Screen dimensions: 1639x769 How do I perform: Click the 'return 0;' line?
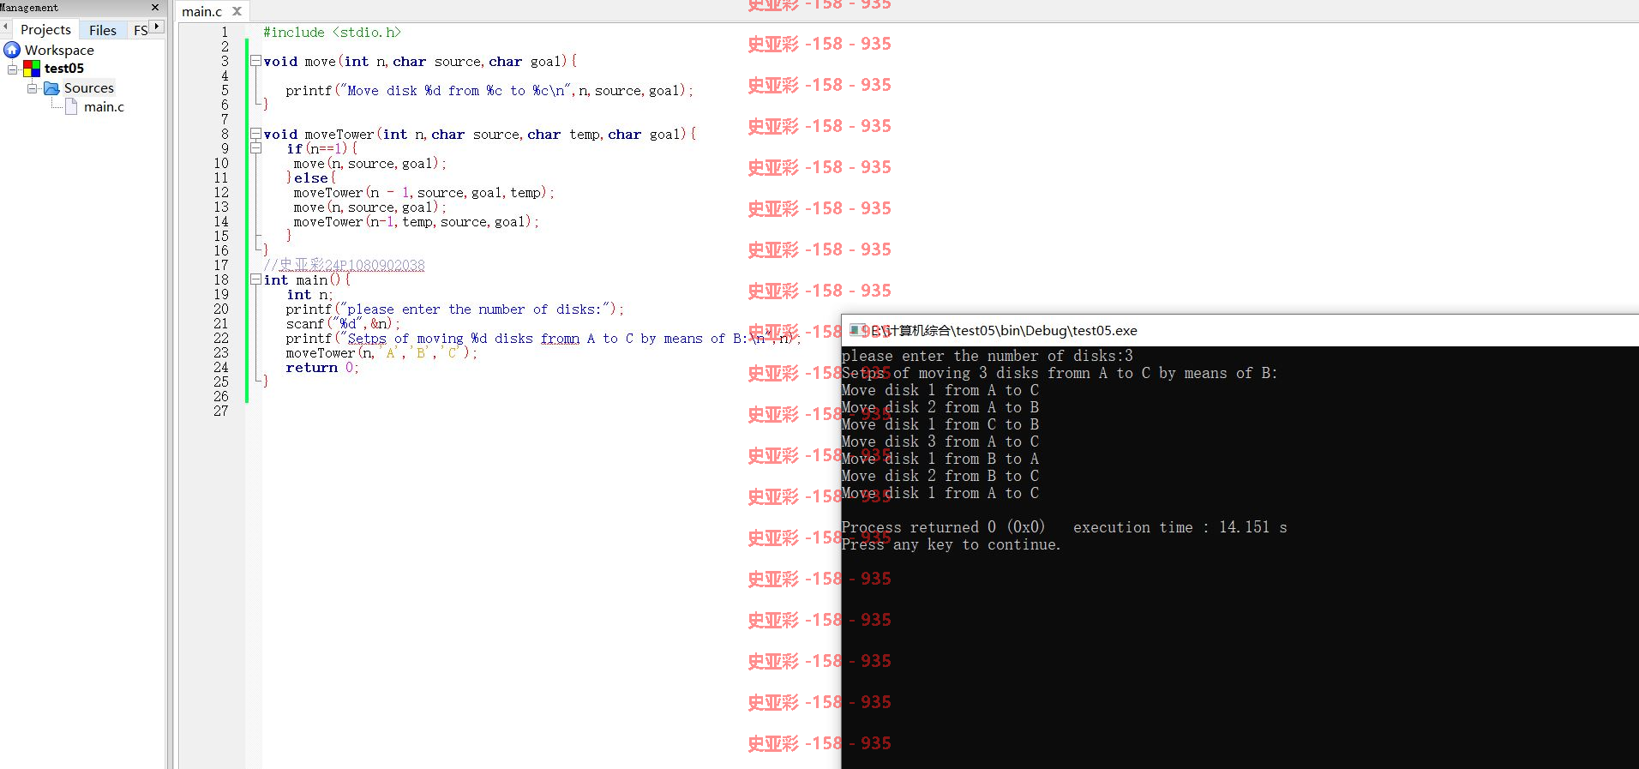(x=322, y=368)
